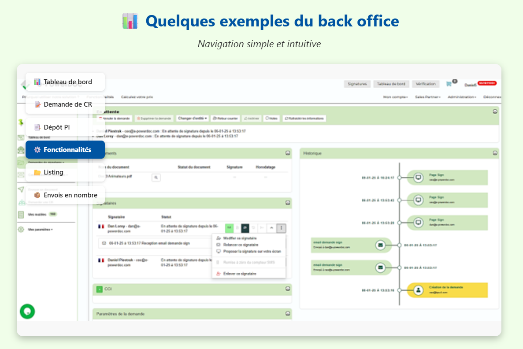Click the magnifier icon beside the PDF document

pos(156,177)
